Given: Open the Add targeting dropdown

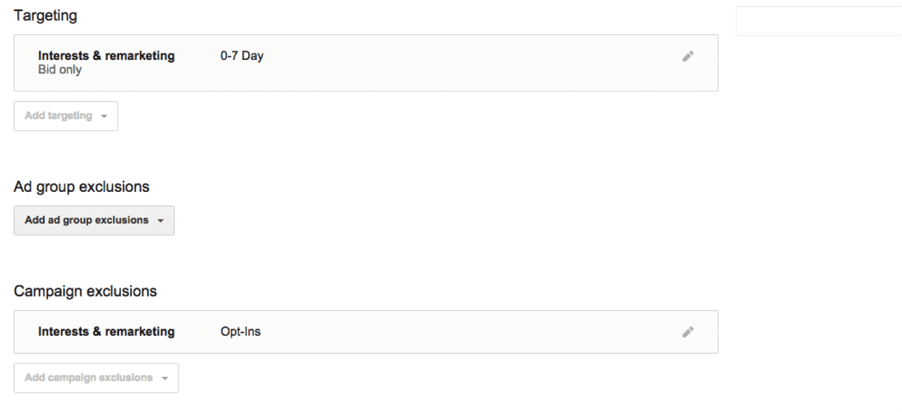Looking at the screenshot, I should coord(59,116).
